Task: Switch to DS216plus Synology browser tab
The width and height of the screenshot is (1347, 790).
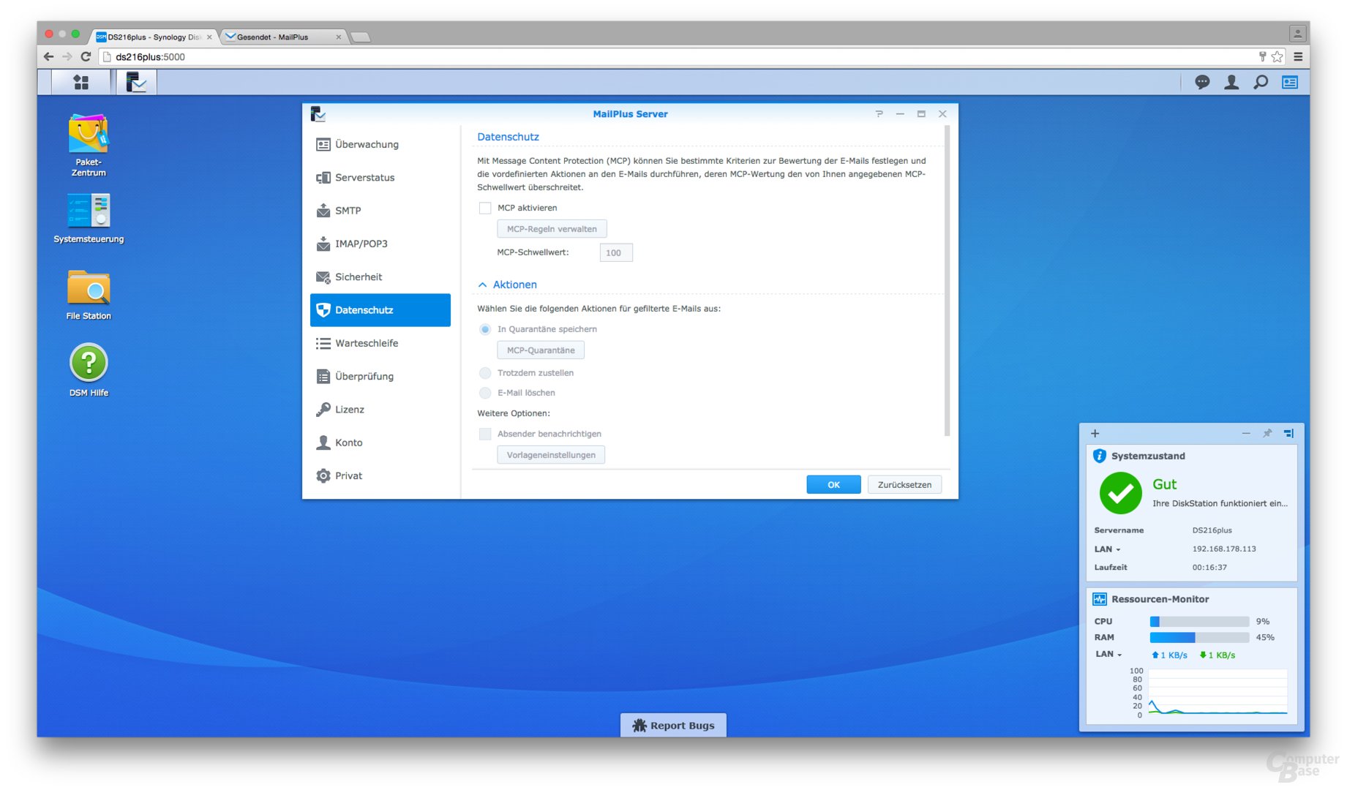Action: coord(153,37)
